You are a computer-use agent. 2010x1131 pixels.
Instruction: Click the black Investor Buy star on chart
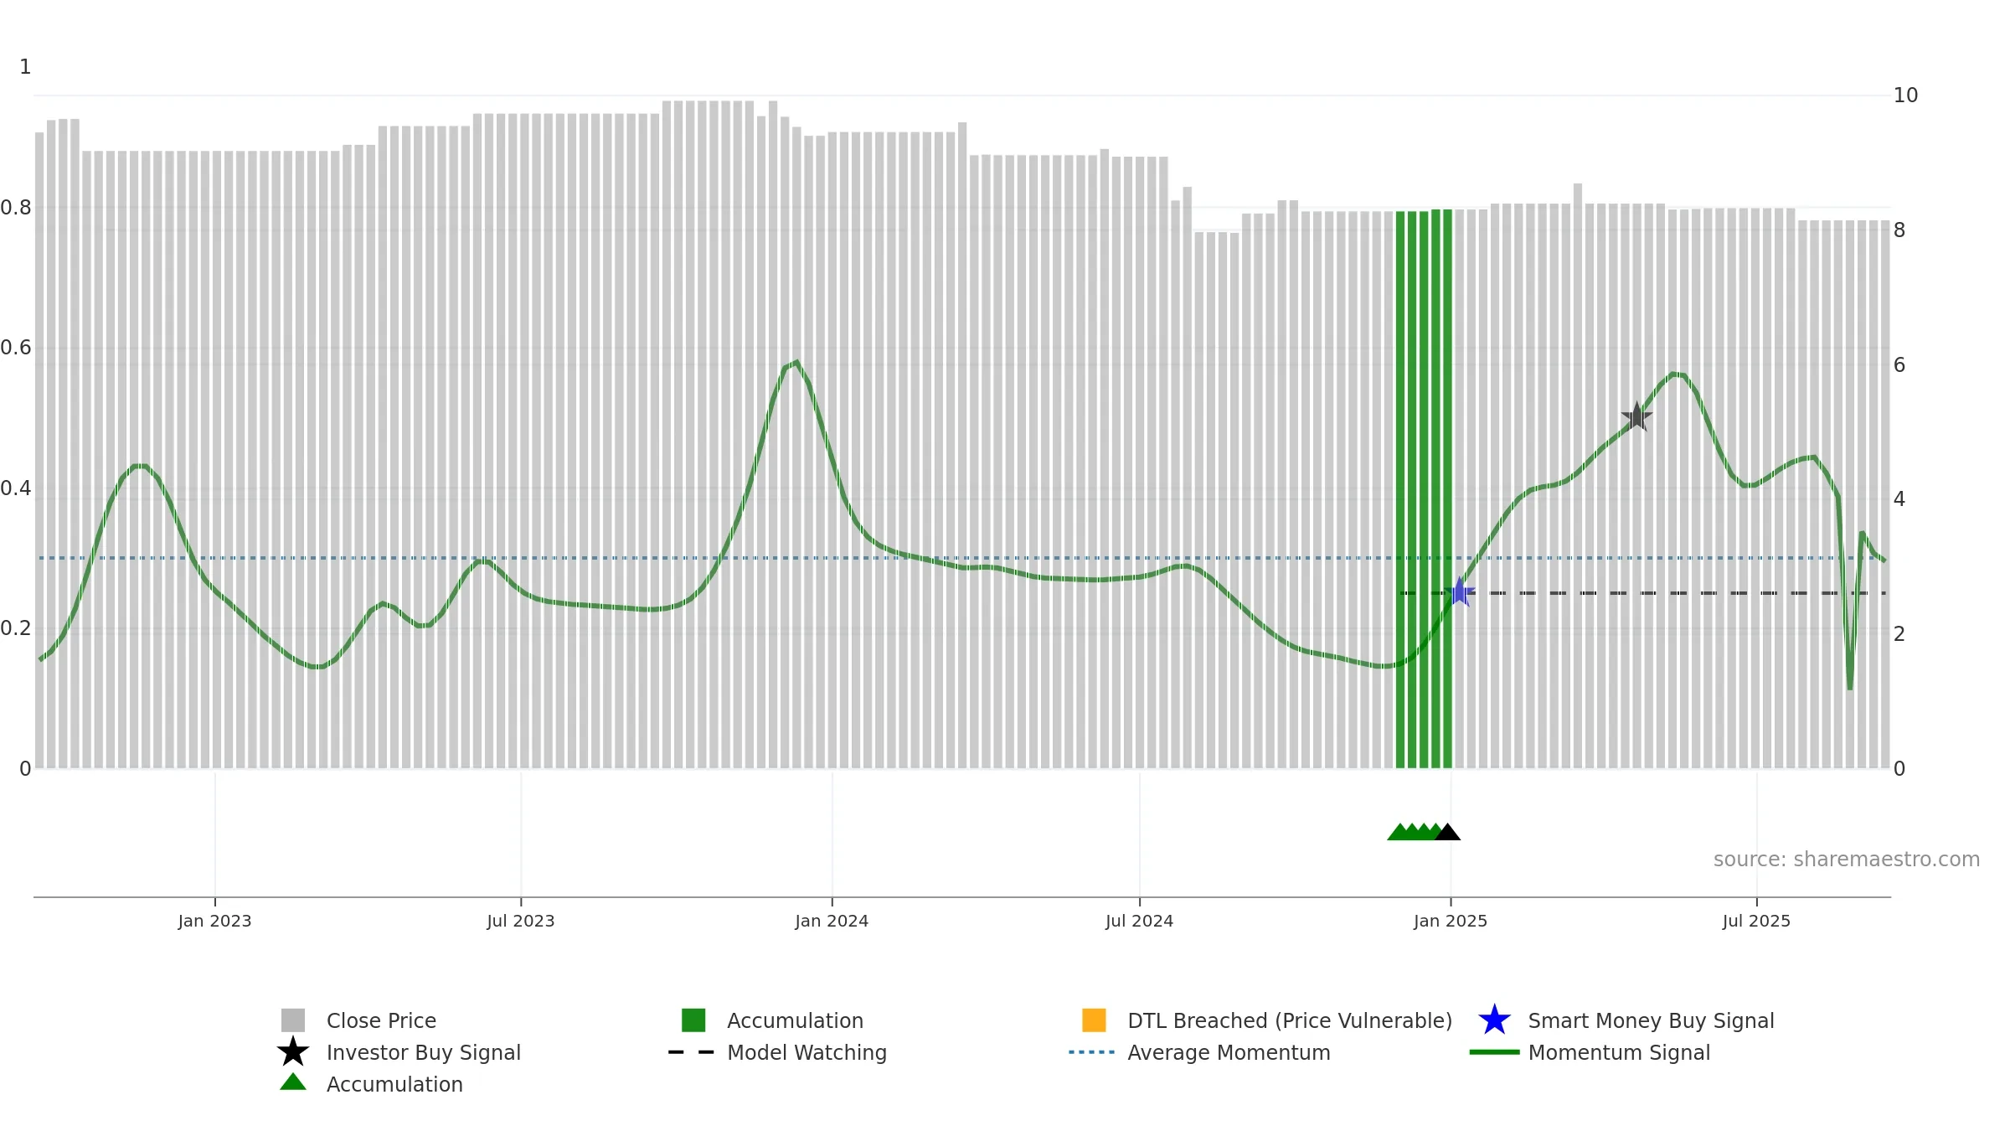click(1636, 416)
